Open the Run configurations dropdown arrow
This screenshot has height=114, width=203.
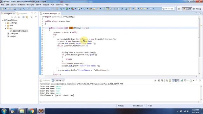pos(69,9)
